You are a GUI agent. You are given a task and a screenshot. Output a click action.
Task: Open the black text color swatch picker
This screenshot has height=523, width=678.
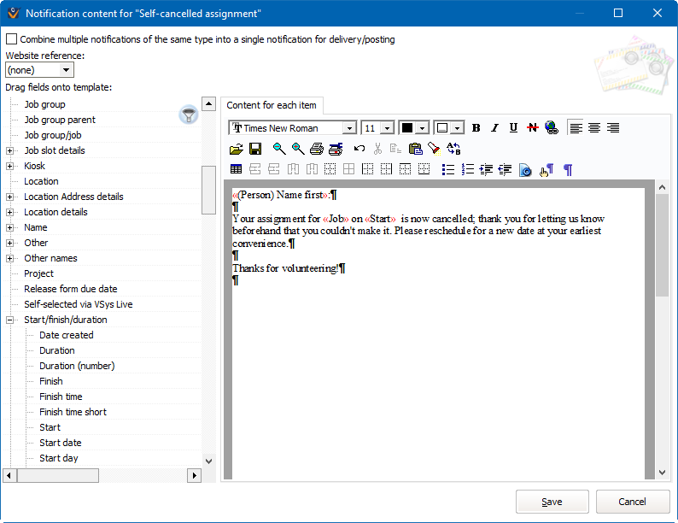pos(422,128)
